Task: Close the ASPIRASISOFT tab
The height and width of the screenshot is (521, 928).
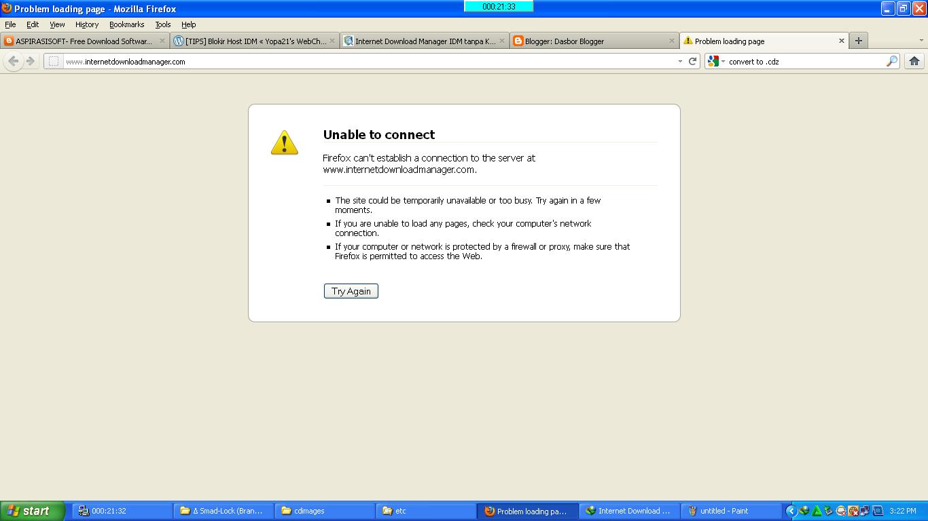Action: (162, 41)
